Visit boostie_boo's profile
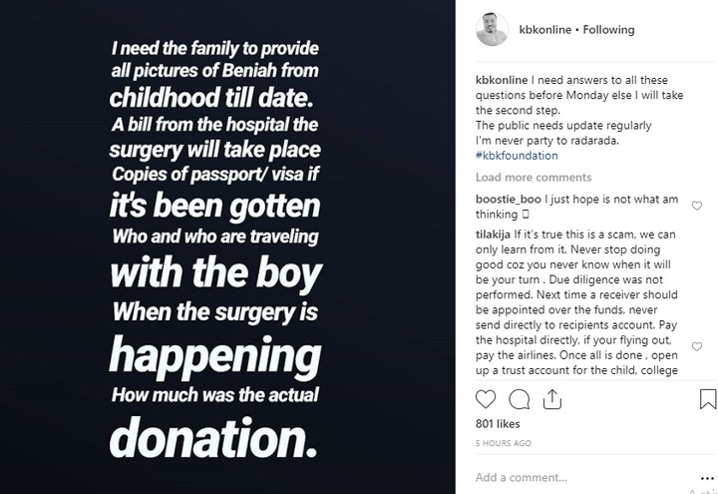The width and height of the screenshot is (718, 494). (510, 201)
